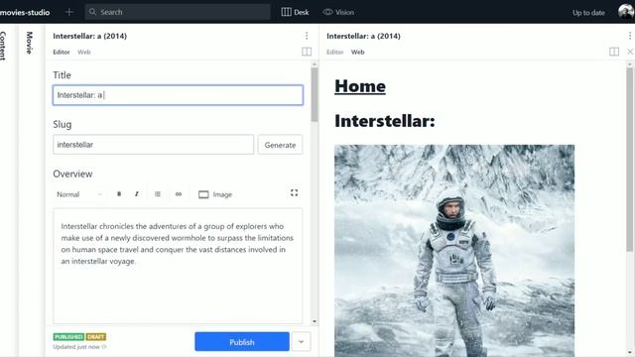Click into the Search field
Image resolution: width=635 pixels, height=357 pixels.
178,12
